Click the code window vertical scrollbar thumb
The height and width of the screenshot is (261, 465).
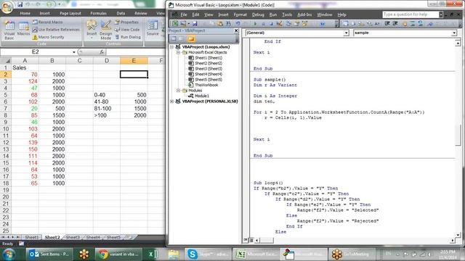click(458, 135)
